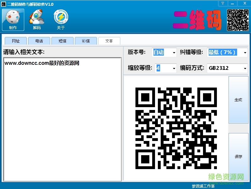
Task: Click the 生成 (Generate) button
Action: tap(238, 100)
